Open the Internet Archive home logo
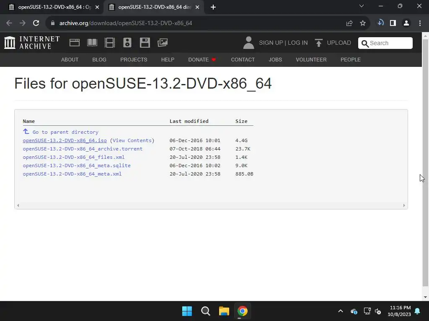This screenshot has width=429, height=321. pos(32,43)
